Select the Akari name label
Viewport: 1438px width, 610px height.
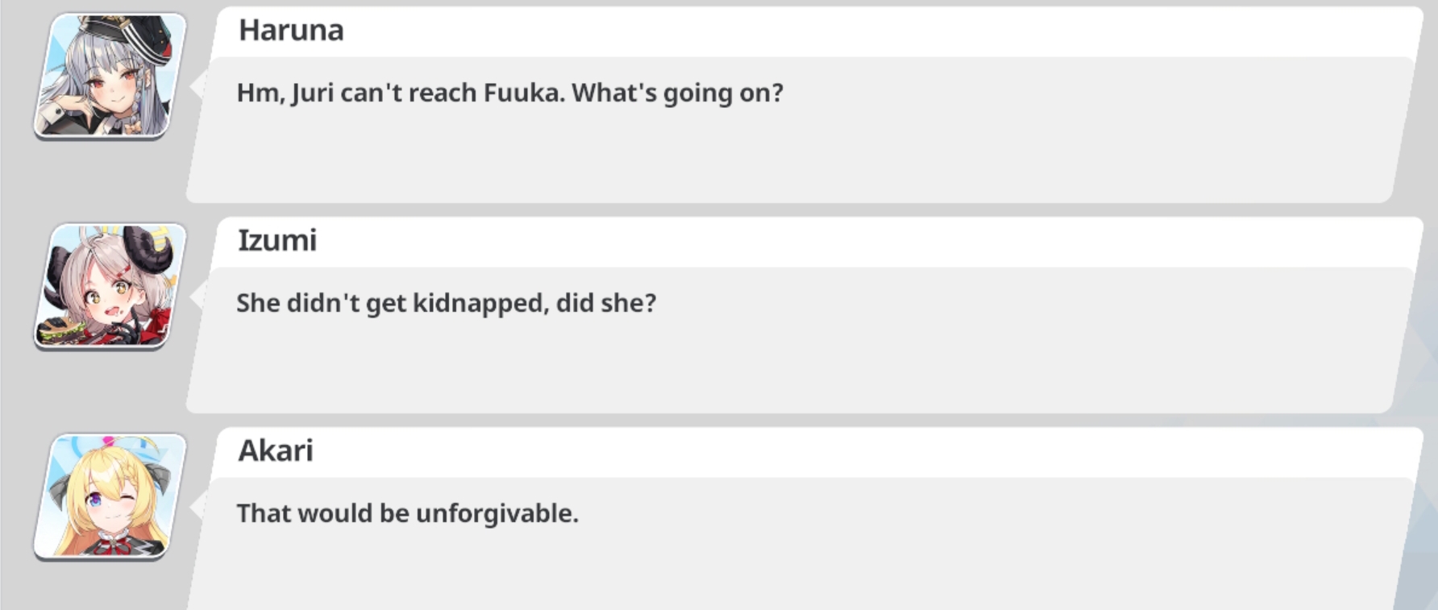[x=275, y=451]
